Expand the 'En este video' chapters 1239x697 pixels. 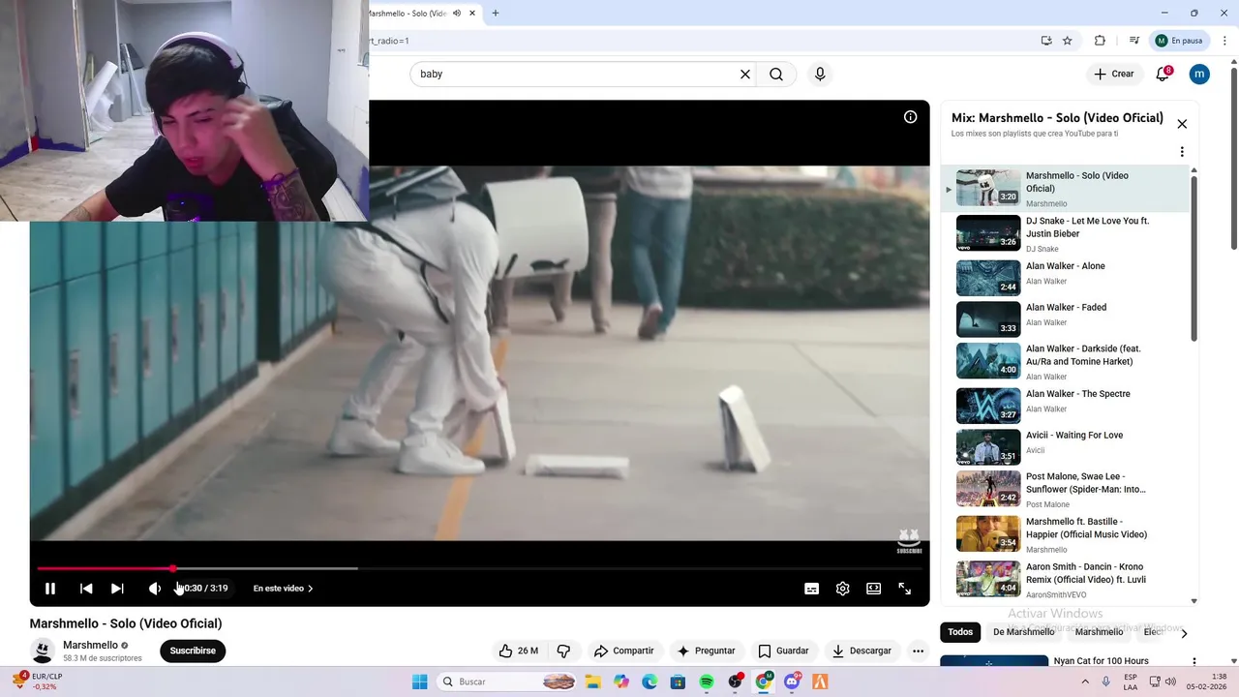tap(283, 589)
